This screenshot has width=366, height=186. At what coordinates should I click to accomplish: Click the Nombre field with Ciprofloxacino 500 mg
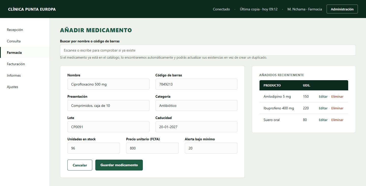pyautogui.click(x=108, y=84)
